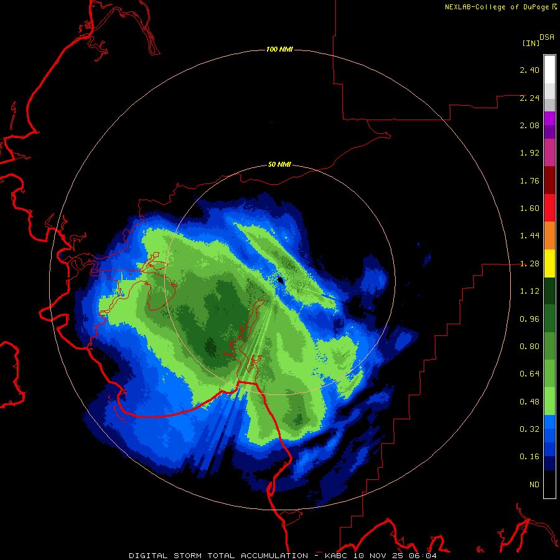Click the 50 NMI range ring label
560x560 pixels.
click(279, 164)
